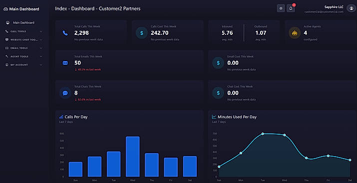Screen dimensions: 357x183
Task: Click the Main Dashboard logo icon
Action: click(6, 9)
